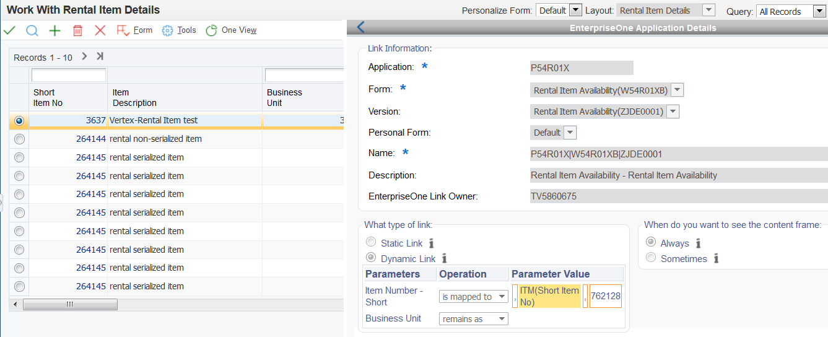This screenshot has width=828, height=337.
Task: Go to next records page arrow
Action: coord(84,56)
